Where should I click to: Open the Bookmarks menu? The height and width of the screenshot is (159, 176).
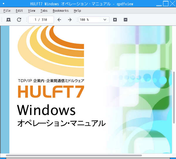[x=61, y=11]
